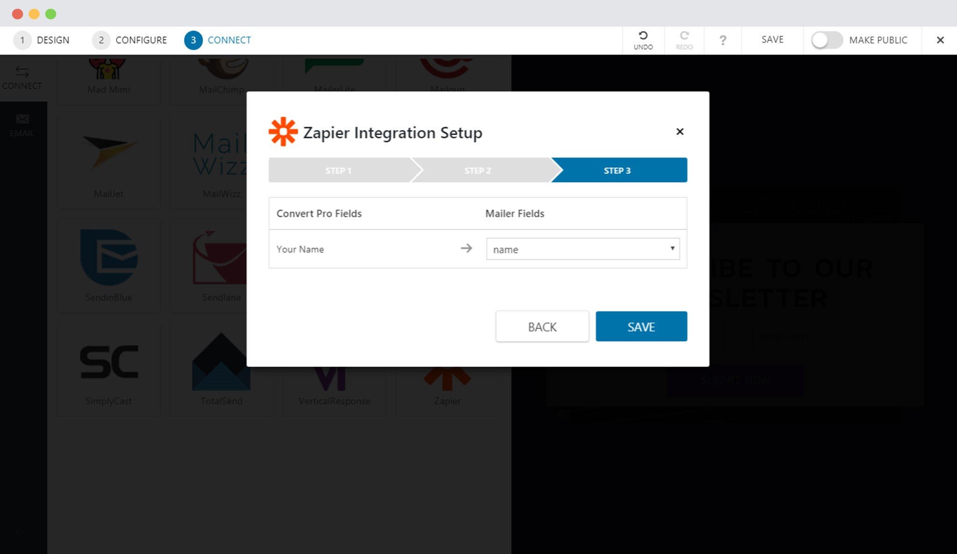The height and width of the screenshot is (554, 957).
Task: Choose the SimplyCast integration card
Action: point(108,369)
